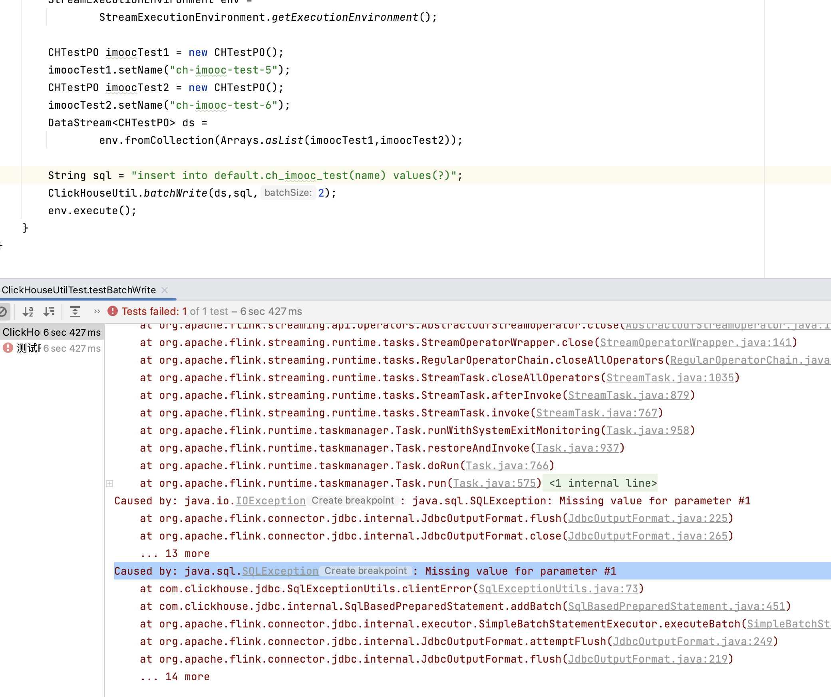831x697 pixels.
Task: Click the failed-test icon on the 测试 row
Action: [8, 348]
